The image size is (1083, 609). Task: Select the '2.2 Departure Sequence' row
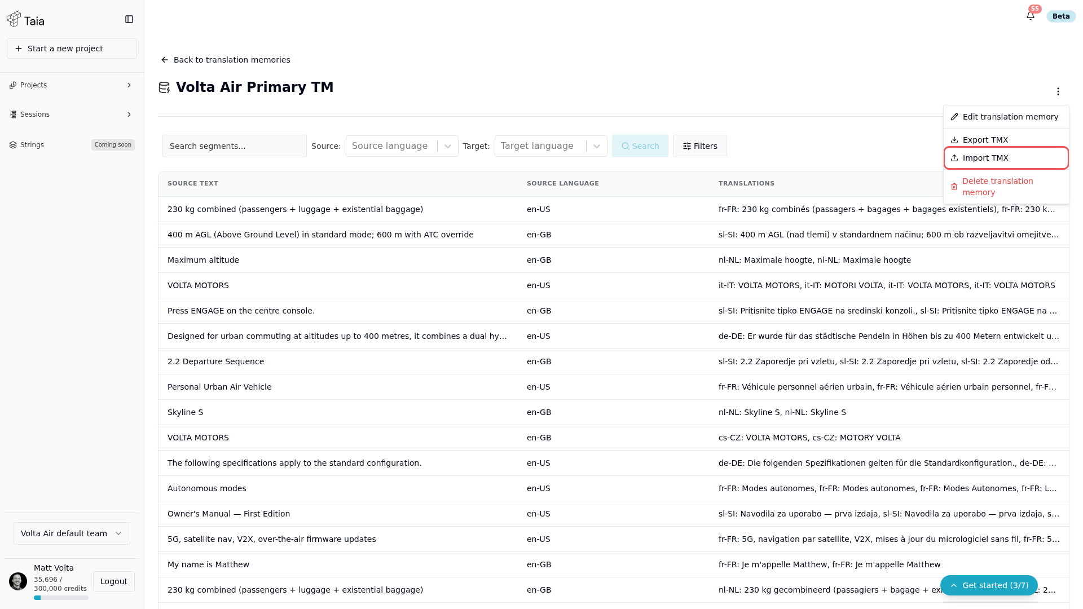click(613, 361)
